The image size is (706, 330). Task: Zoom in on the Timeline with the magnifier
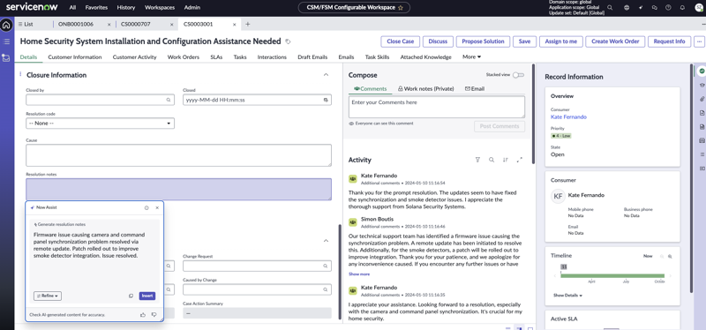[x=670, y=256]
